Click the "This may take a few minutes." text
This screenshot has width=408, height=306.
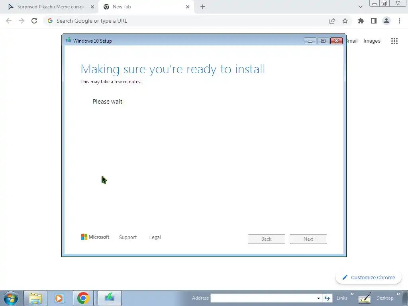(111, 82)
